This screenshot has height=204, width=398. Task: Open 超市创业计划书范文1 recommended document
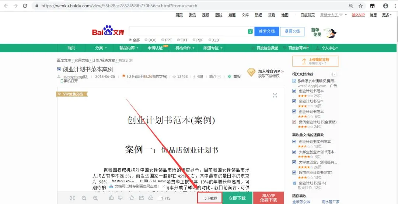(316, 173)
